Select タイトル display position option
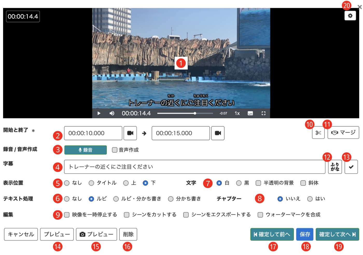 point(91,183)
